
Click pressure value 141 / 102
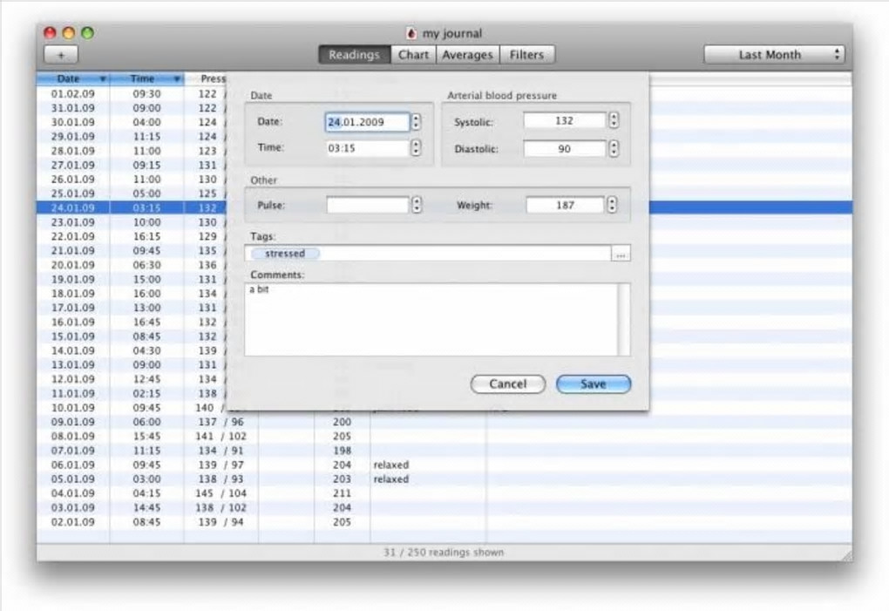221,437
